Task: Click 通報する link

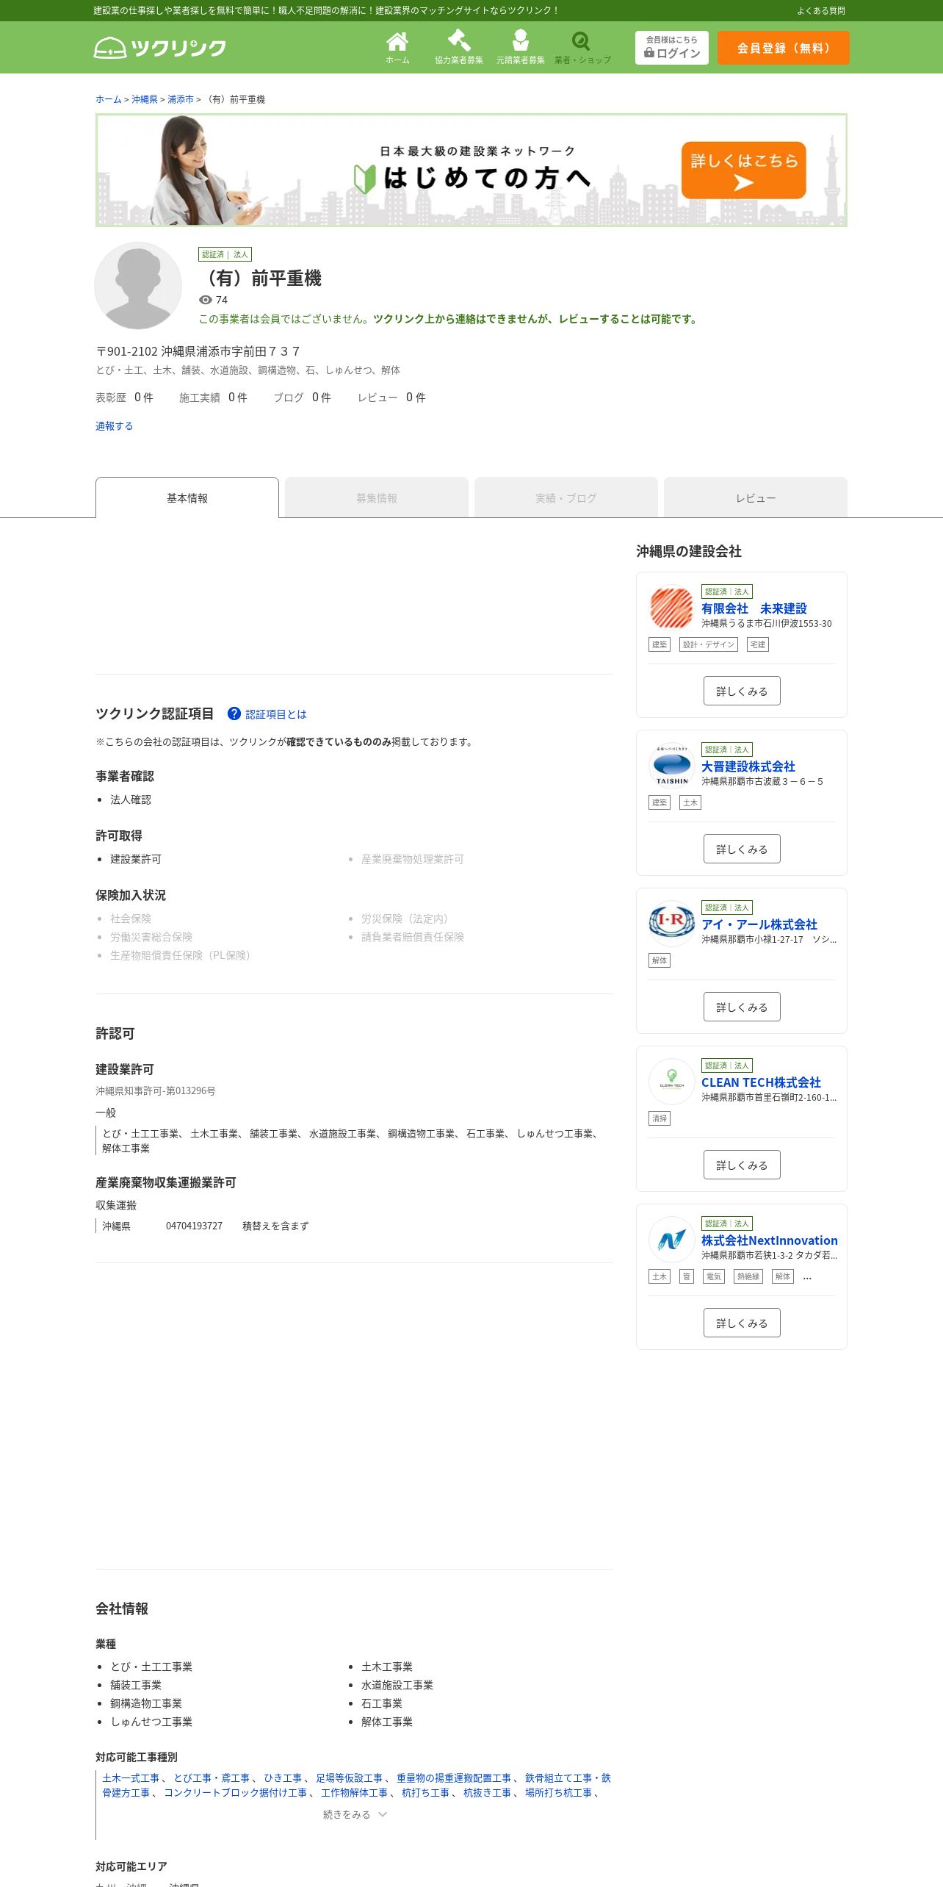Action: pyautogui.click(x=114, y=425)
